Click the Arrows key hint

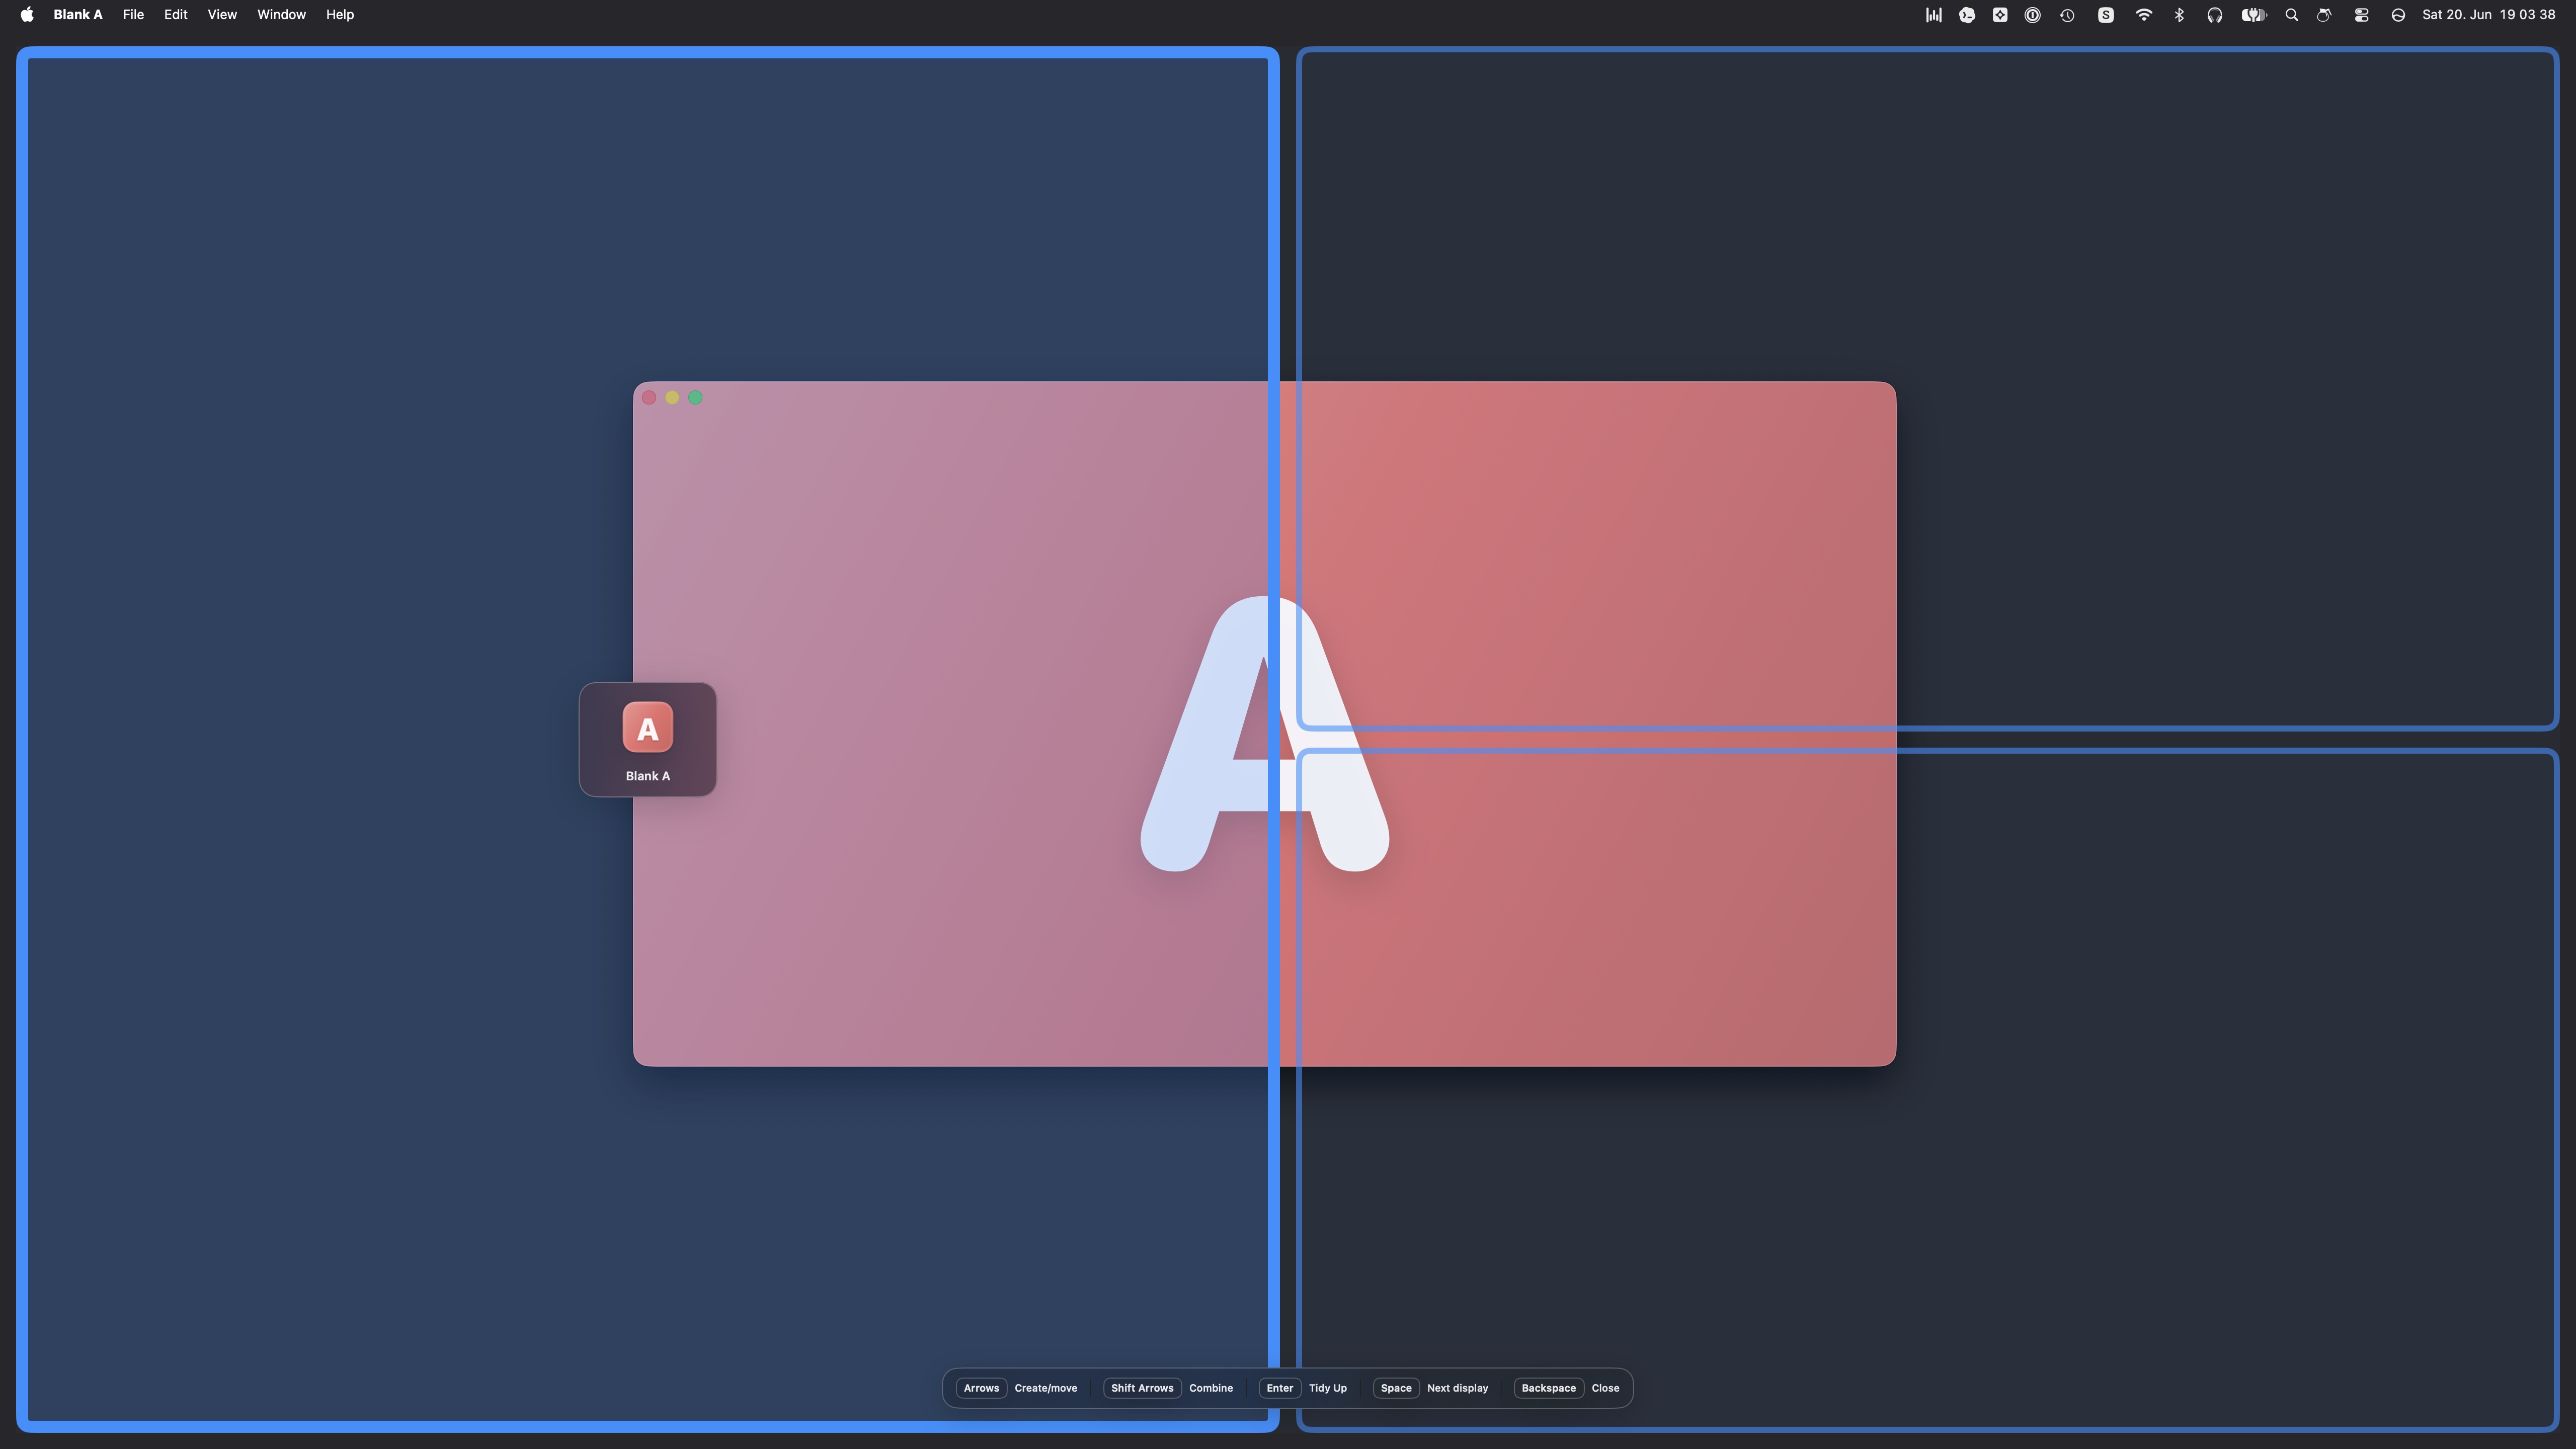click(x=981, y=1387)
